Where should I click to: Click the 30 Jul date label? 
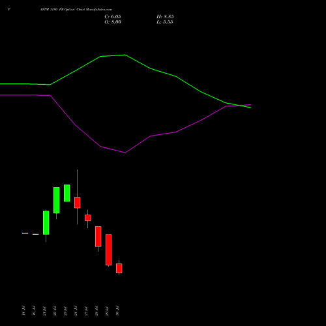coord(117,310)
